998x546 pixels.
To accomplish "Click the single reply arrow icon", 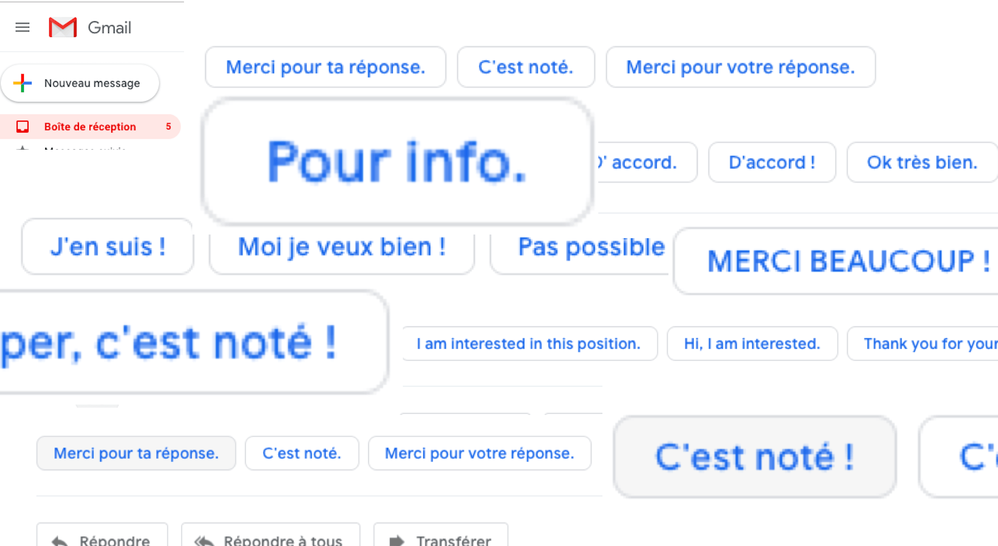I will click(x=60, y=541).
